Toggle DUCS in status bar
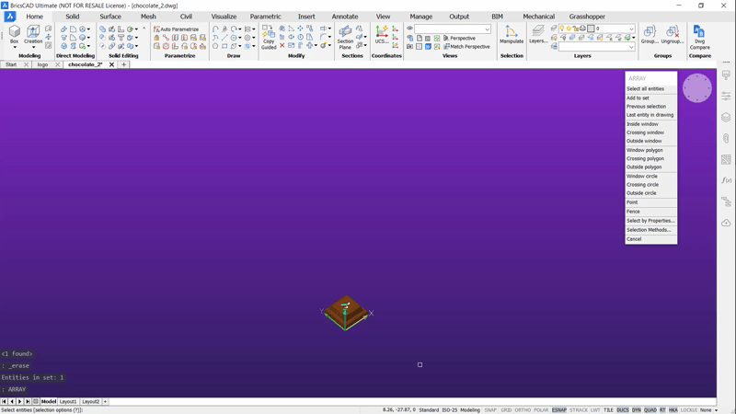This screenshot has width=736, height=414. [x=623, y=410]
